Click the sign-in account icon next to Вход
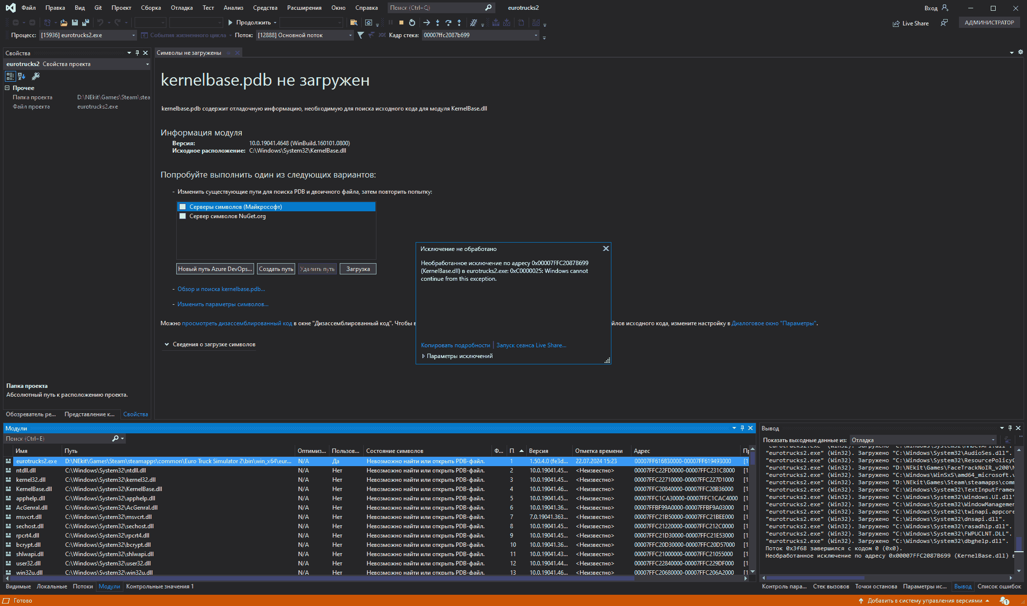 pyautogui.click(x=945, y=8)
